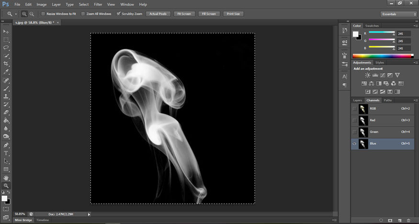This screenshot has height=224, width=419.
Task: Enable Zoom All Windows checkbox
Action: point(83,14)
